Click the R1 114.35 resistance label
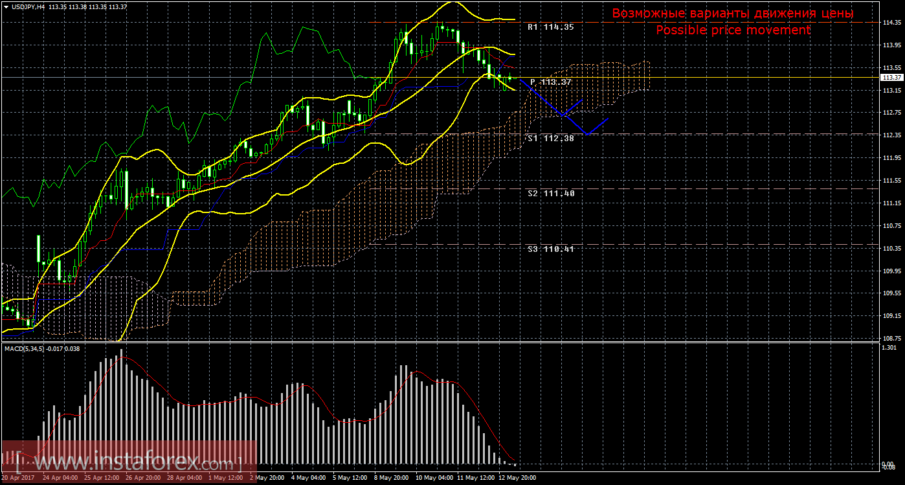The width and height of the screenshot is (905, 485). tap(550, 27)
